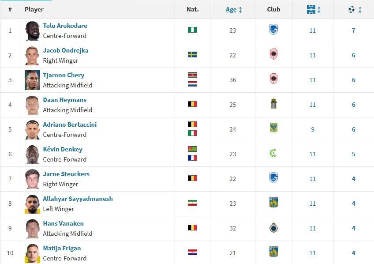This screenshot has height=264, width=374.
Task: Open the Club Brugge crest in Hans Vanaken's row
Action: pyautogui.click(x=273, y=228)
